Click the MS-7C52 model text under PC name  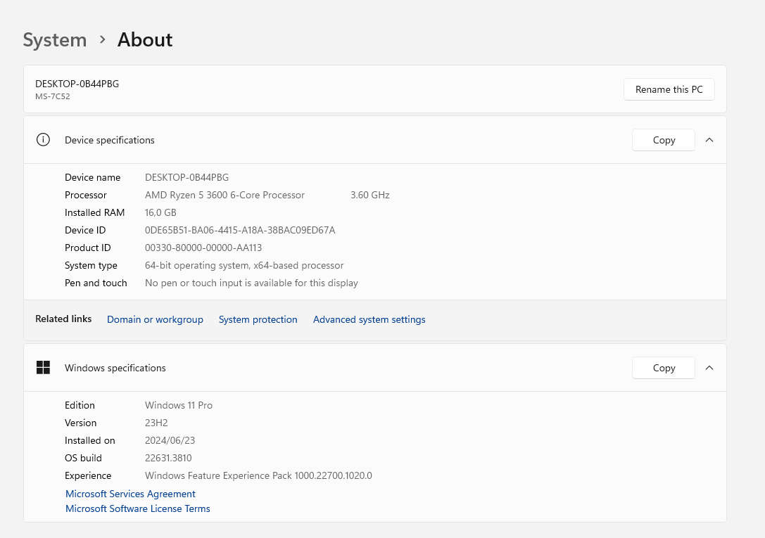point(53,96)
